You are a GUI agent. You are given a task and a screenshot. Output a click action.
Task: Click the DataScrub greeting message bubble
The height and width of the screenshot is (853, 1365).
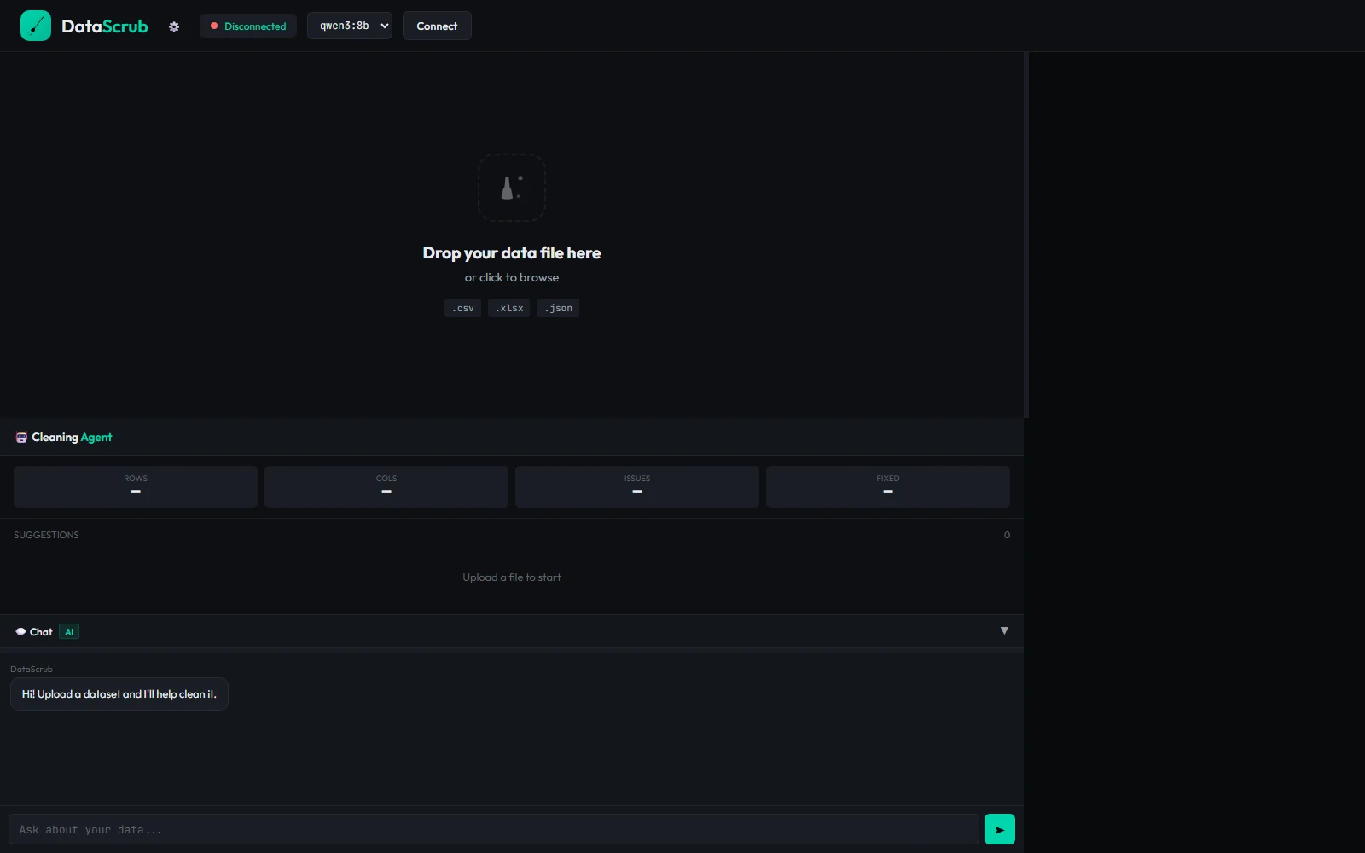pos(119,694)
